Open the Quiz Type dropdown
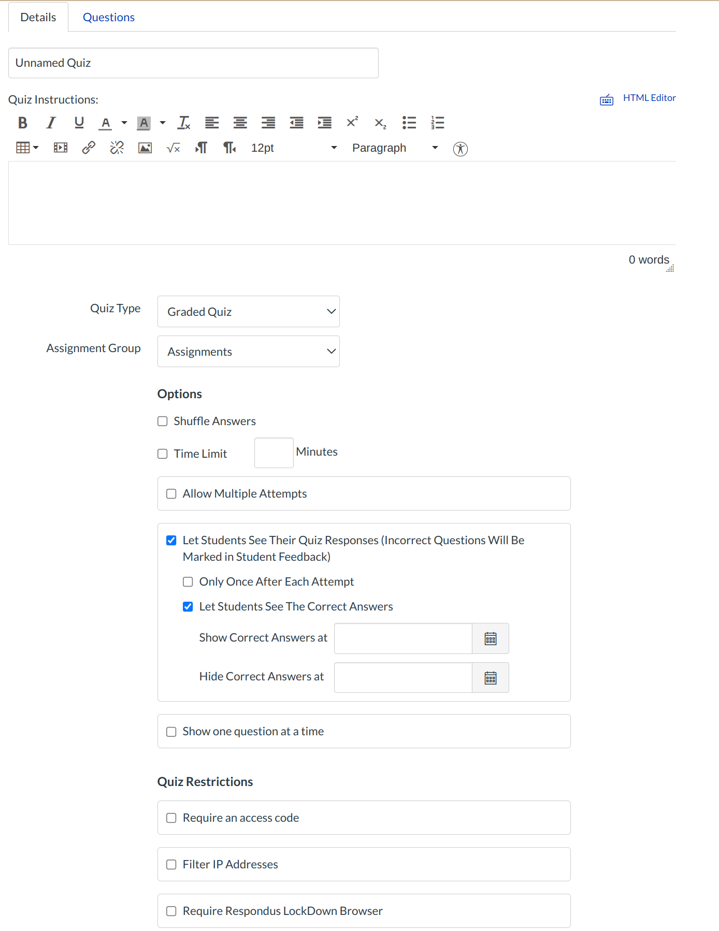Image resolution: width=719 pixels, height=931 pixels. (248, 312)
